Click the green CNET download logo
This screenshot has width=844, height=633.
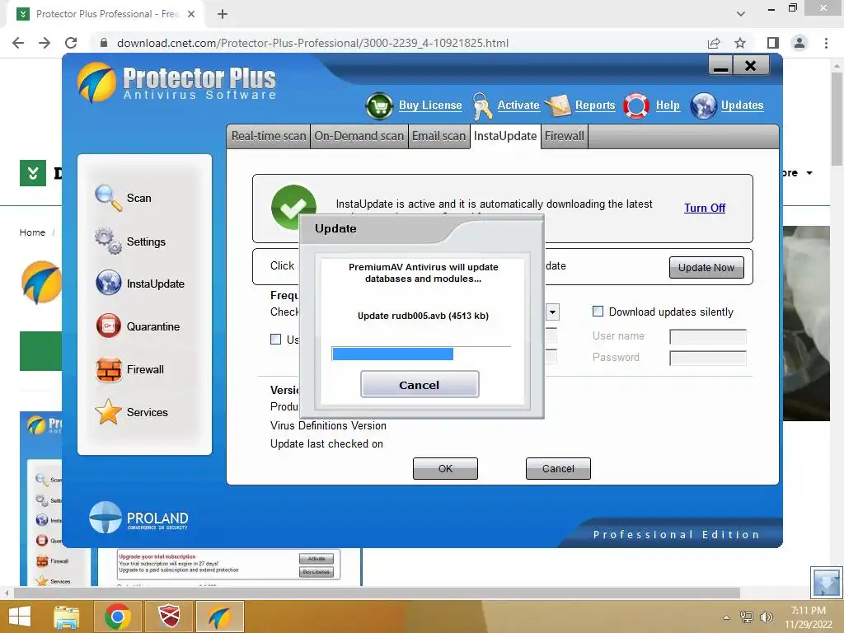pos(33,173)
